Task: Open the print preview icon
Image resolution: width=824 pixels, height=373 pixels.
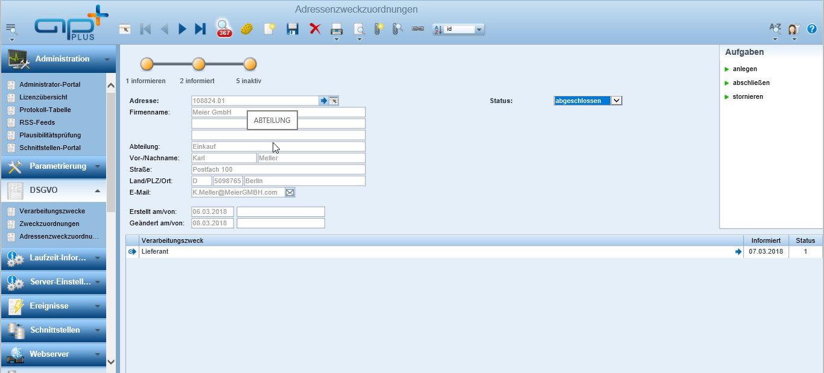Action: point(359,29)
